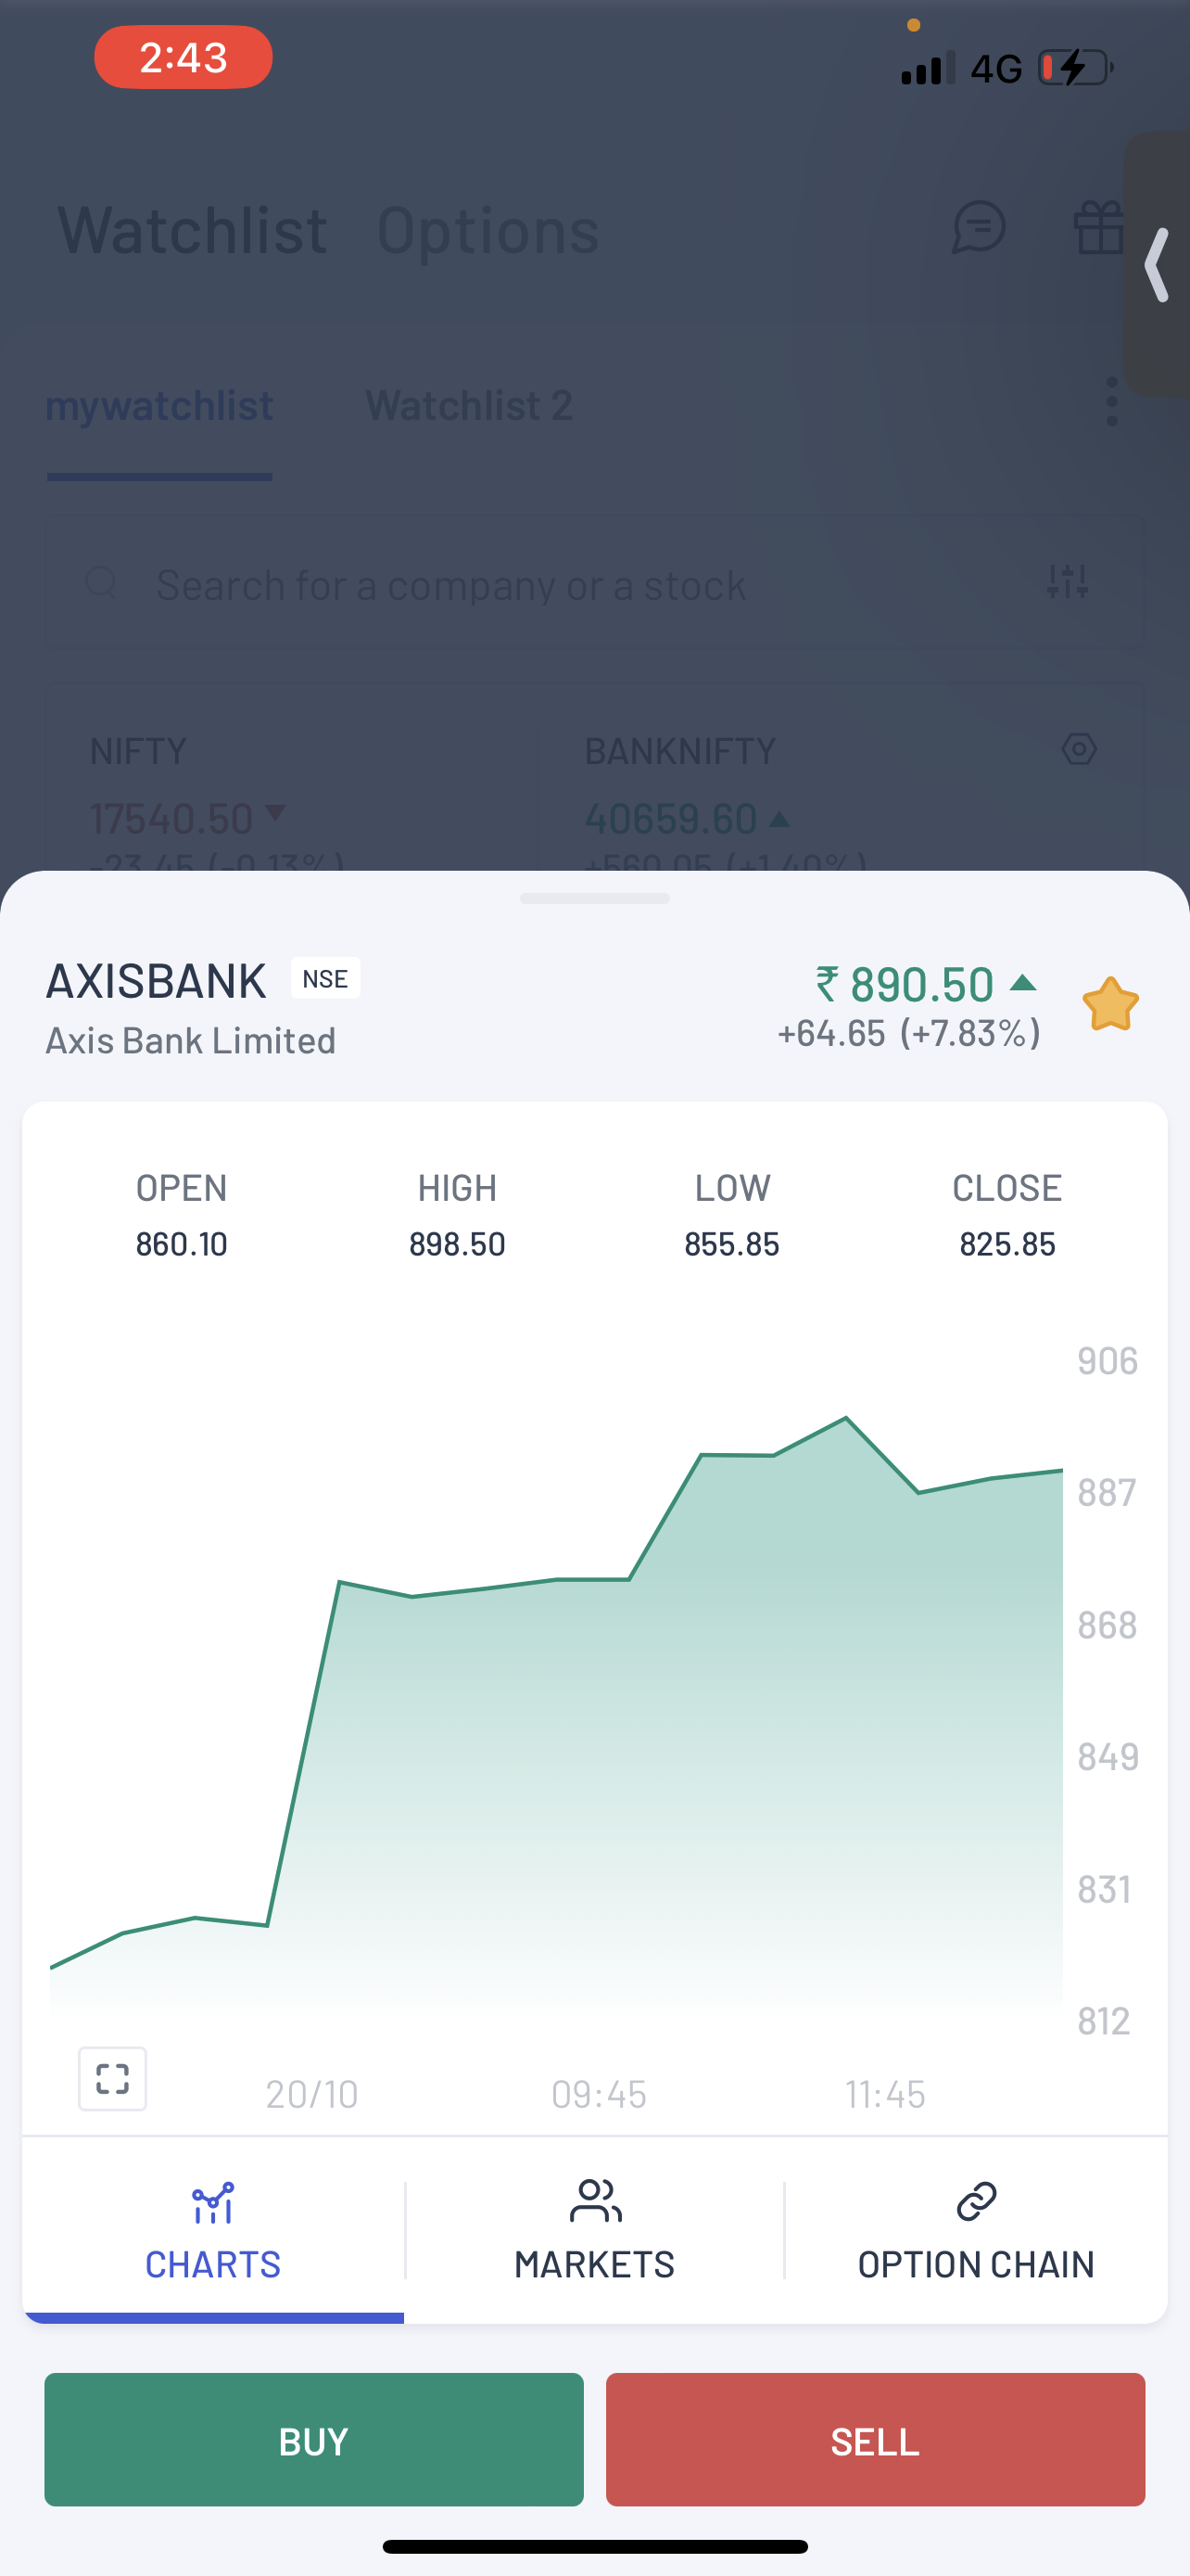Viewport: 1190px width, 2576px height.
Task: Select the Watchlist 2 tab
Action: tap(469, 406)
